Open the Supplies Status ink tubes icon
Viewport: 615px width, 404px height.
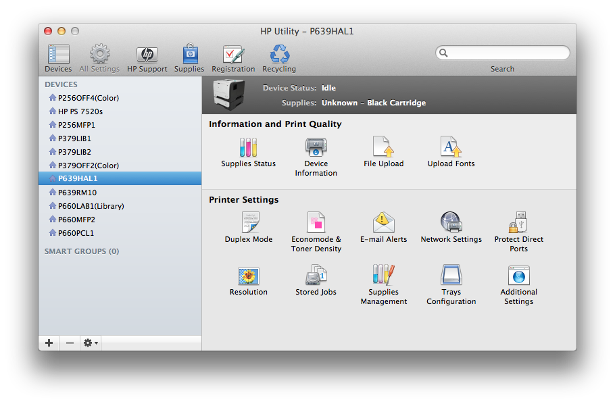click(x=248, y=147)
